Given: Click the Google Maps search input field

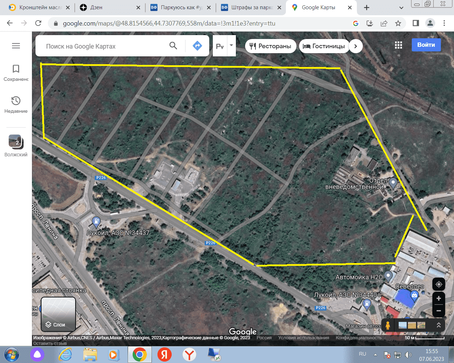Looking at the screenshot, I should click(105, 46).
